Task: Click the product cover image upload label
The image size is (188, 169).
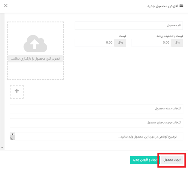Action: tap(36, 59)
